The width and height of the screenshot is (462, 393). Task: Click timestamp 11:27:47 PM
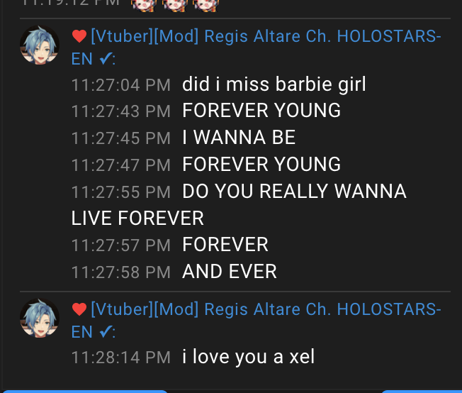click(121, 165)
